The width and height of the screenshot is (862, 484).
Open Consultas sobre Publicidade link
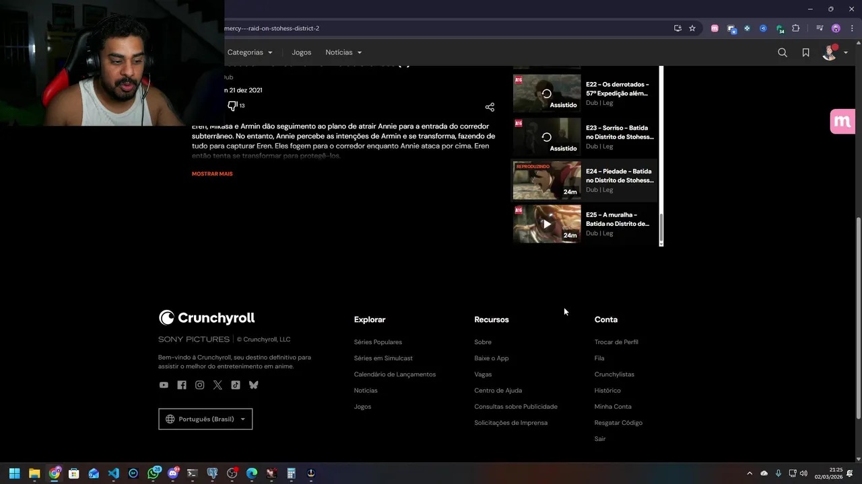coord(516,407)
